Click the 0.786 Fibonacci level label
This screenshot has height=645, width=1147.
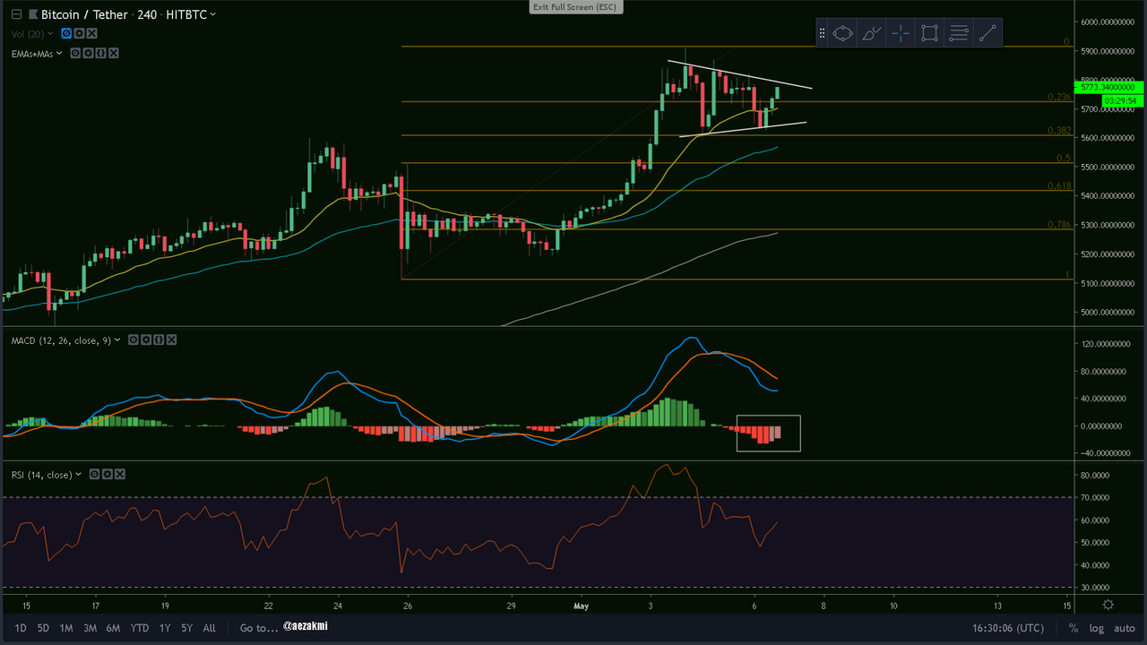coord(1059,224)
